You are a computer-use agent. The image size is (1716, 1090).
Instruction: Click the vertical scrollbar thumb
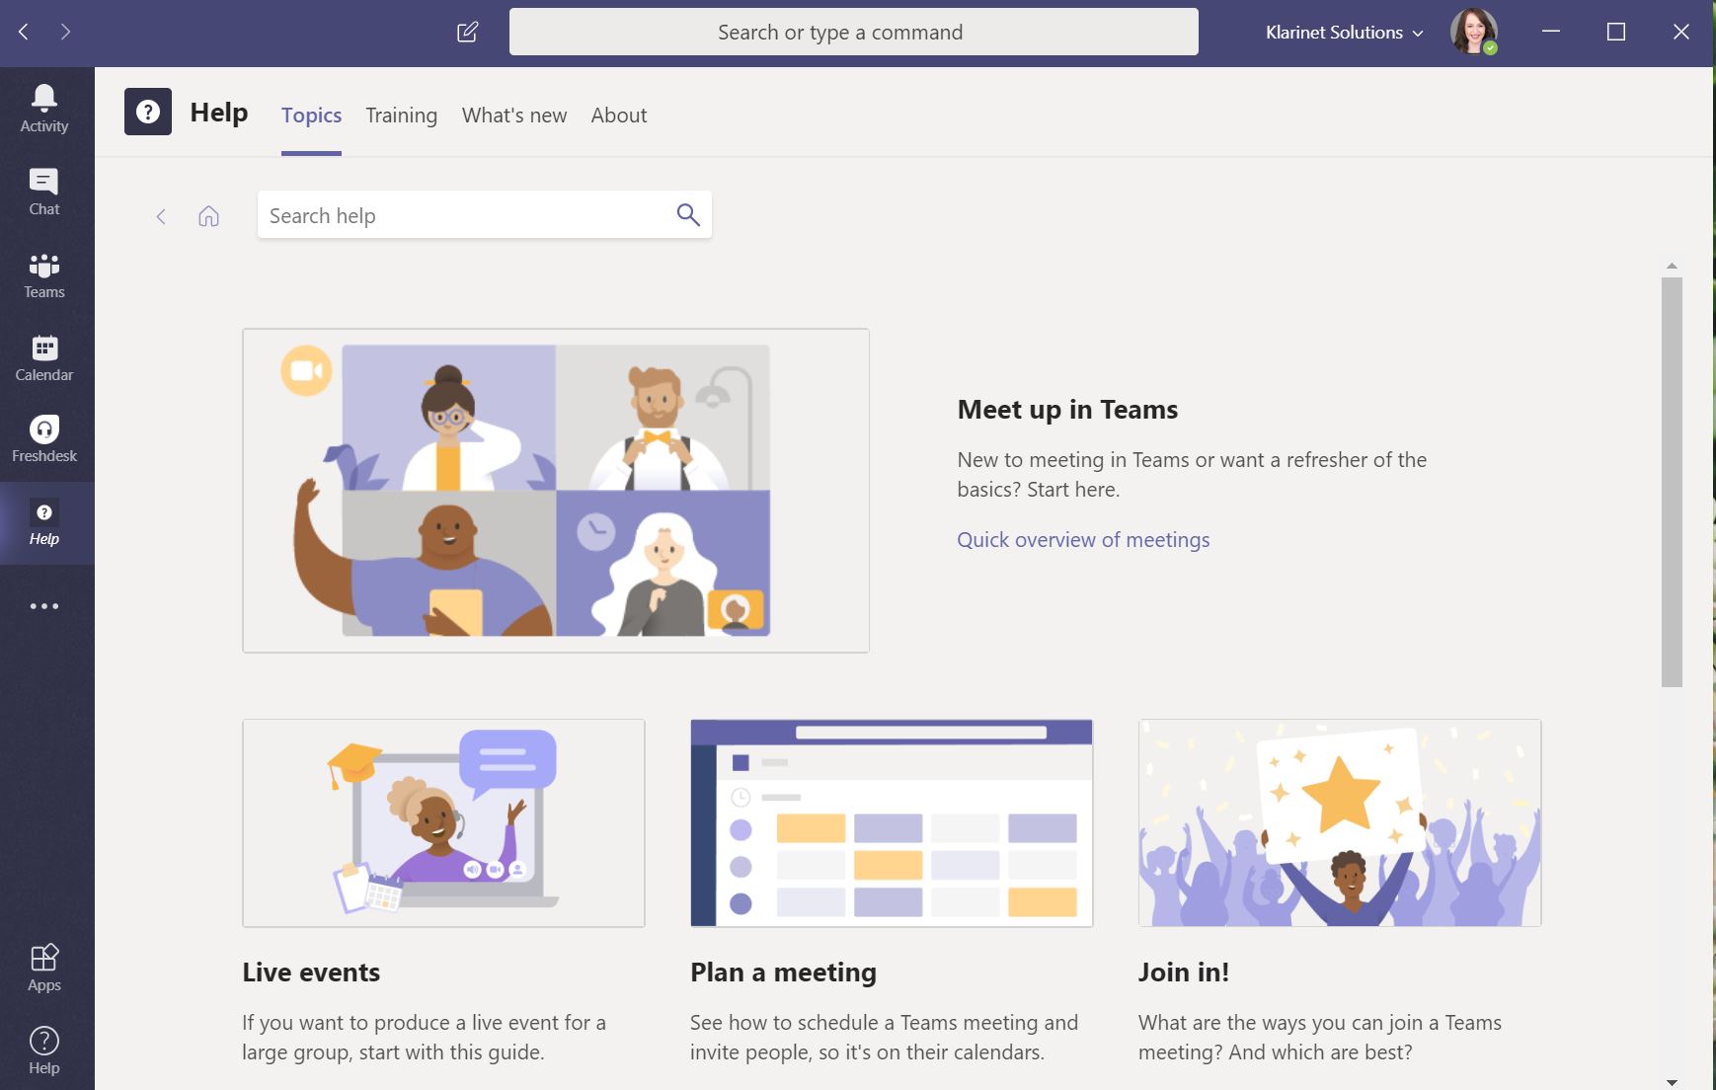tap(1672, 482)
